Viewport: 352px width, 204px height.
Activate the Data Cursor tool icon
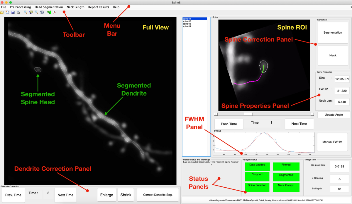[x=31, y=13]
